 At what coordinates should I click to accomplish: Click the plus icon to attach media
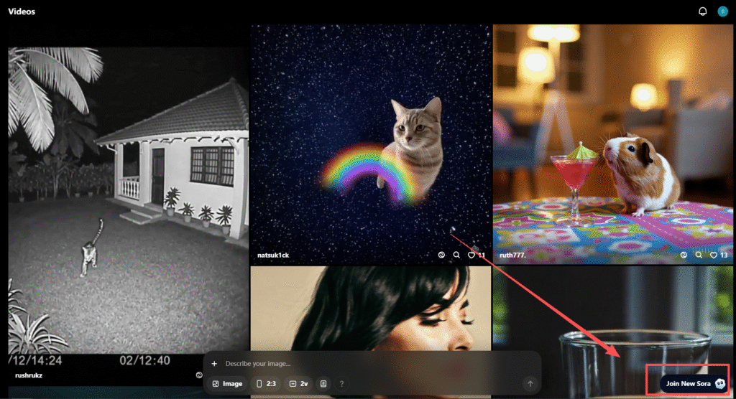[x=214, y=364]
